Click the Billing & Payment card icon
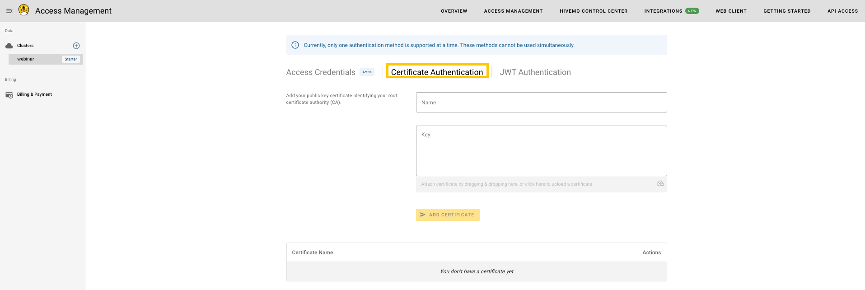This screenshot has width=865, height=290. [9, 94]
